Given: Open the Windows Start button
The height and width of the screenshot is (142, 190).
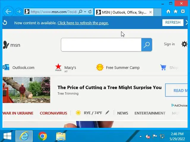Looking at the screenshot, I should tap(7, 136).
